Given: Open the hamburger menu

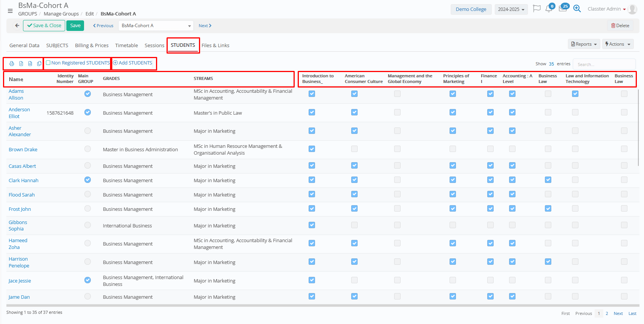Looking at the screenshot, I should pyautogui.click(x=10, y=11).
